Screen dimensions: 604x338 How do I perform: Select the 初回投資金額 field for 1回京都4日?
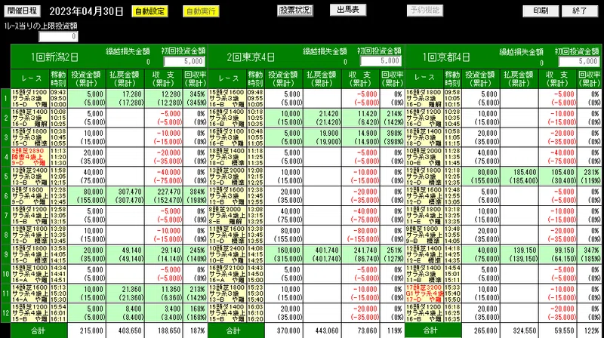[x=579, y=61]
